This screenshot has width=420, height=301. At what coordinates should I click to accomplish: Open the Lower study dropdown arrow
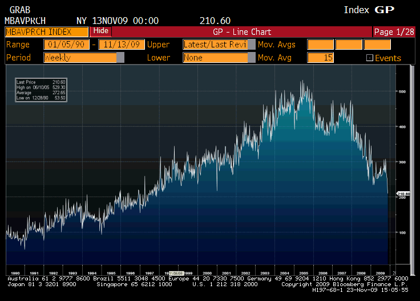[x=252, y=58]
